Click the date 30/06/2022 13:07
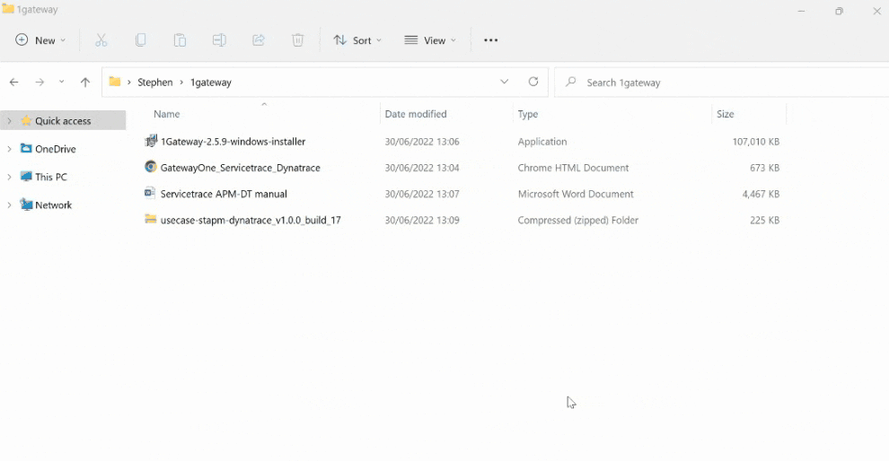The width and height of the screenshot is (889, 461). pos(422,194)
